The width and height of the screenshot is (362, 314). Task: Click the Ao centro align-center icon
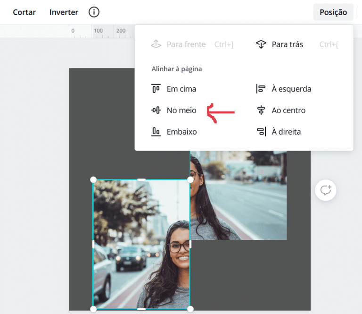coord(261,110)
